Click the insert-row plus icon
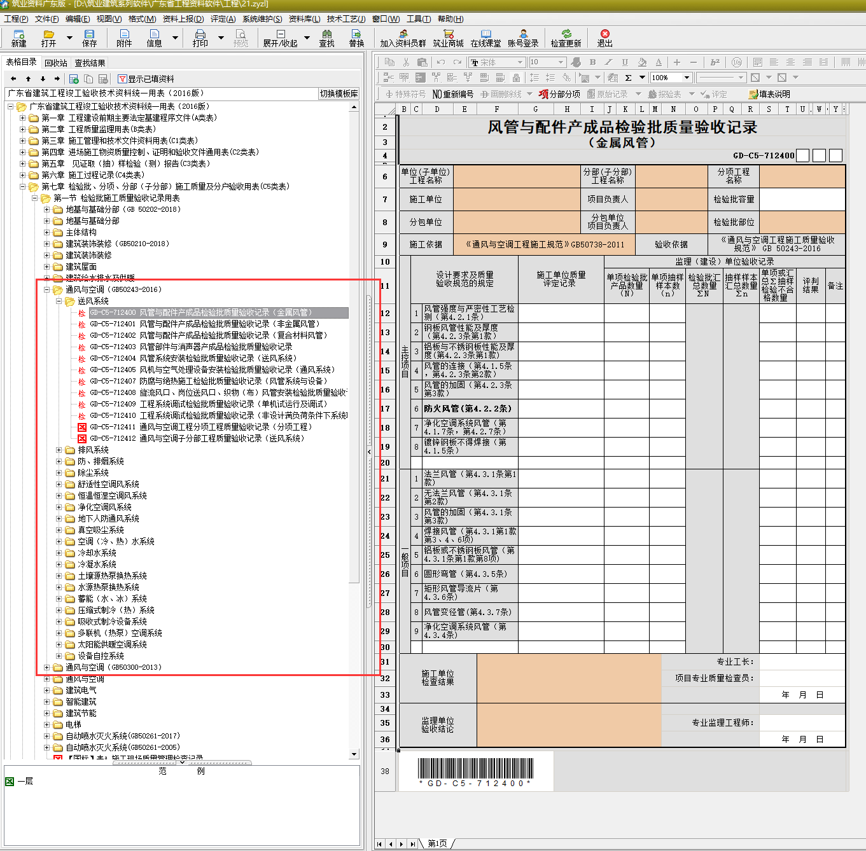Screen dimensions: 866x851 tap(677, 62)
